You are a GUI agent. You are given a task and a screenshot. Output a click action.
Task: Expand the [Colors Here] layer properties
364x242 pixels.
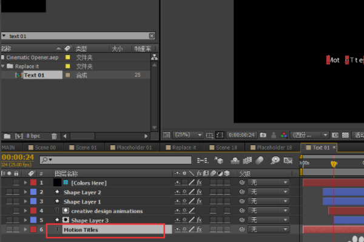[x=25, y=183]
